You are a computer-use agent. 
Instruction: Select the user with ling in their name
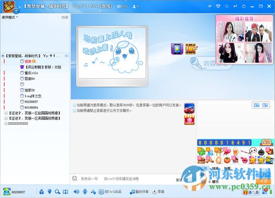tap(31, 96)
